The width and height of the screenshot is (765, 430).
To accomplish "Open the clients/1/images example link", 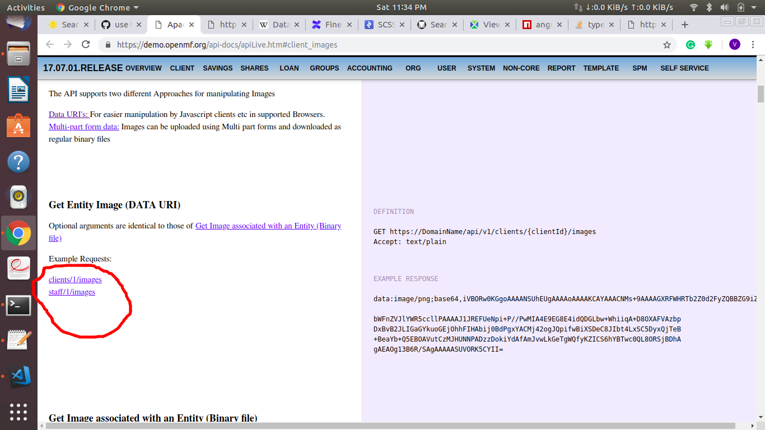I will pos(75,279).
